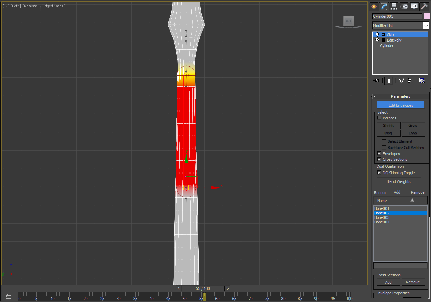Open Configure Modifier Sets icon
431x302 pixels.
coord(422,81)
